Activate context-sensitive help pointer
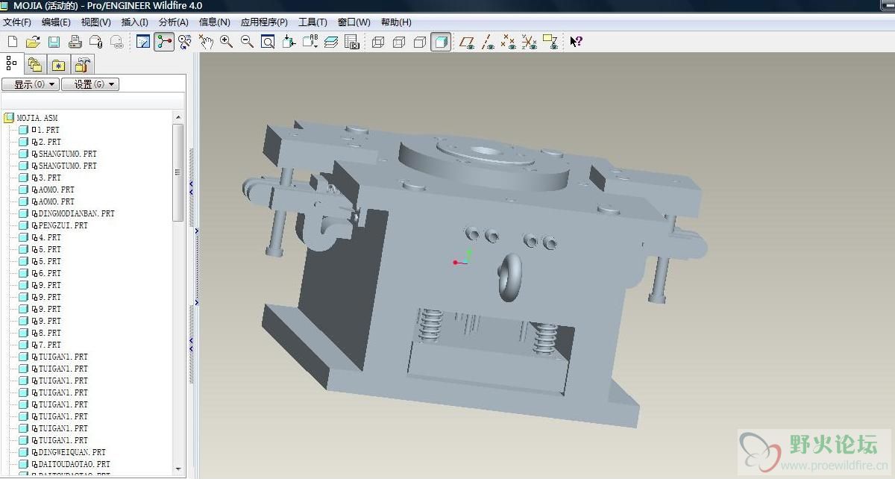 pos(576,42)
